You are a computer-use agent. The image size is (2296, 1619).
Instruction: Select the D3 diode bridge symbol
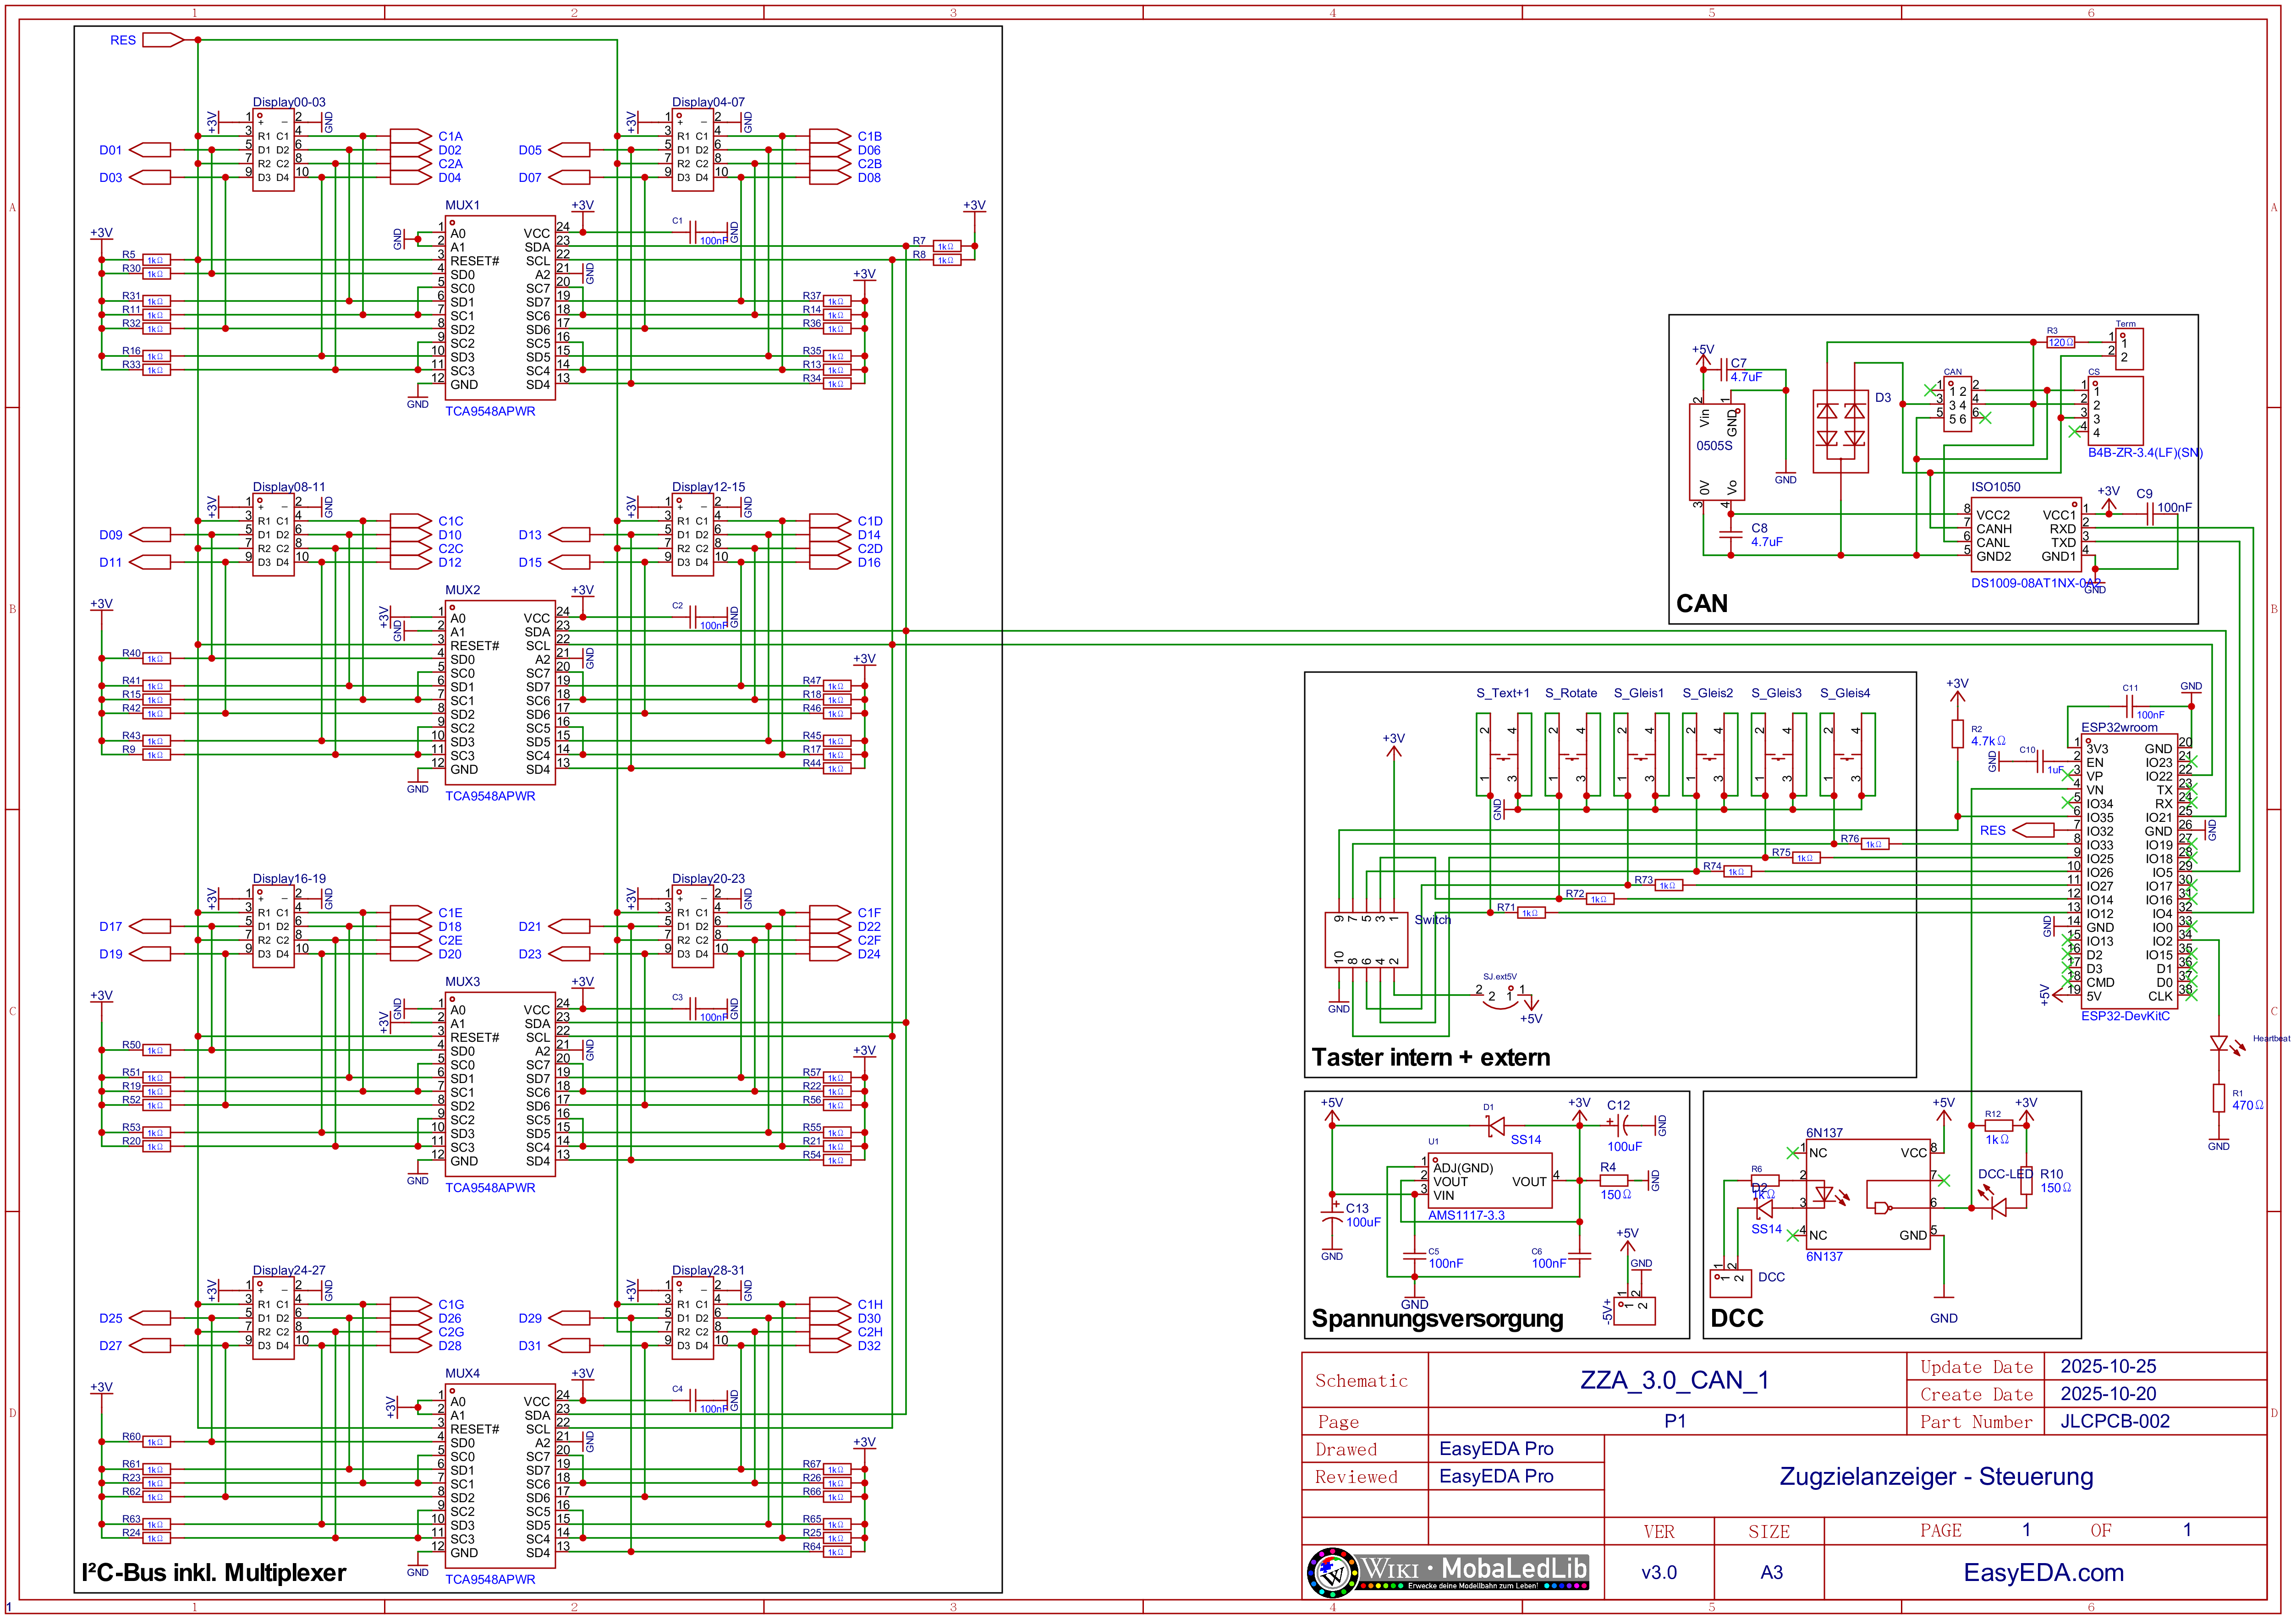[x=1840, y=431]
